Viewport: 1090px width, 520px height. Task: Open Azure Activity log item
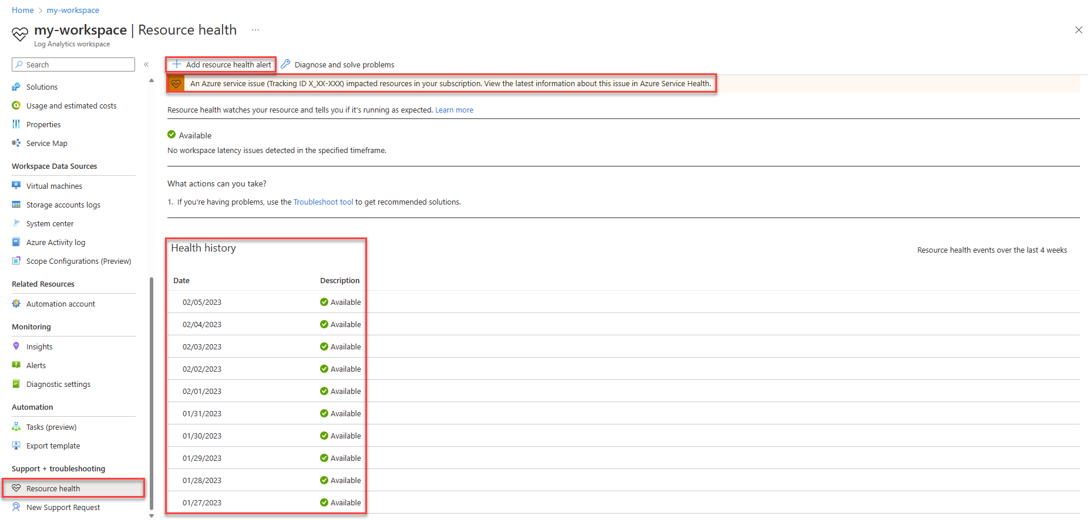(x=56, y=242)
